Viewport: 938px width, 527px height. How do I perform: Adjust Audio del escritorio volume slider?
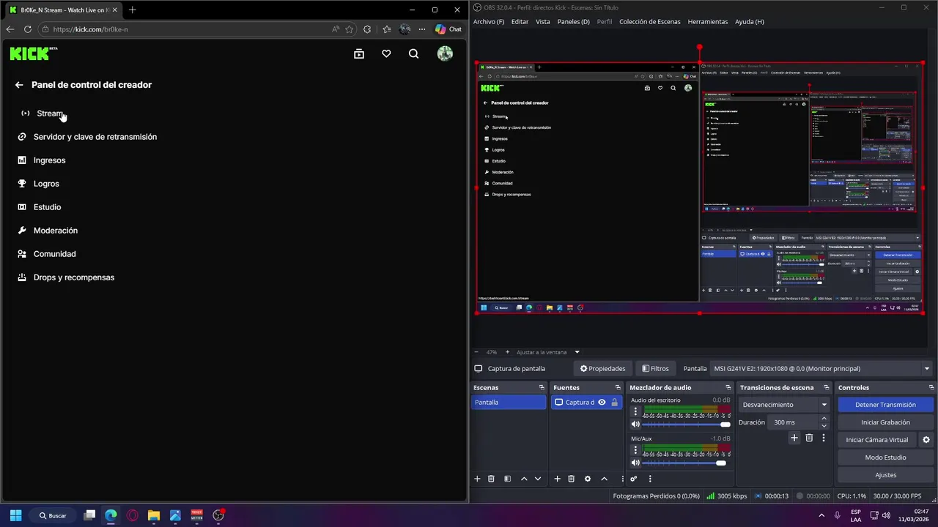687,425
